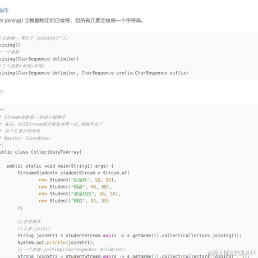Click the '@author liuzebiao' comment

(x=27, y=138)
